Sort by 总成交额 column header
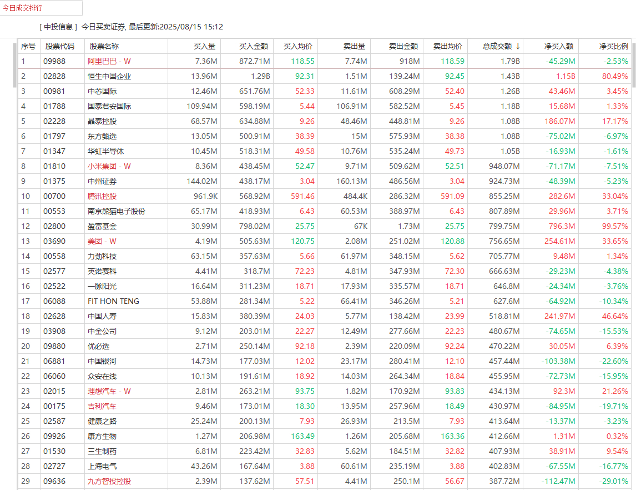This screenshot has width=636, height=490. click(x=497, y=46)
